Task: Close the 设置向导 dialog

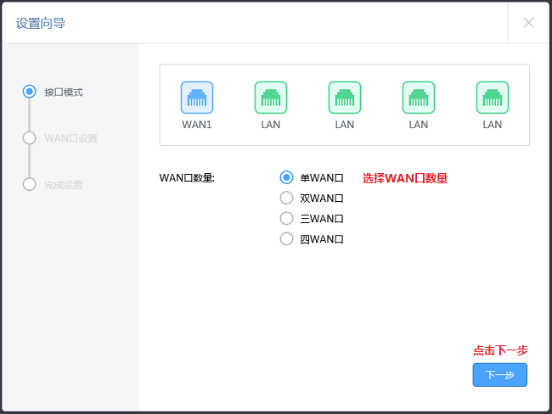Action: pyautogui.click(x=528, y=23)
